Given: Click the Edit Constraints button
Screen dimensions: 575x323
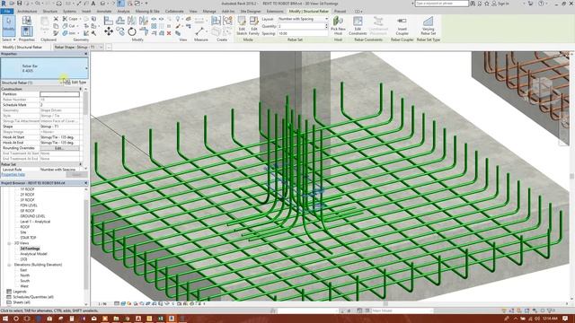Looking at the screenshot, I should point(358,26).
